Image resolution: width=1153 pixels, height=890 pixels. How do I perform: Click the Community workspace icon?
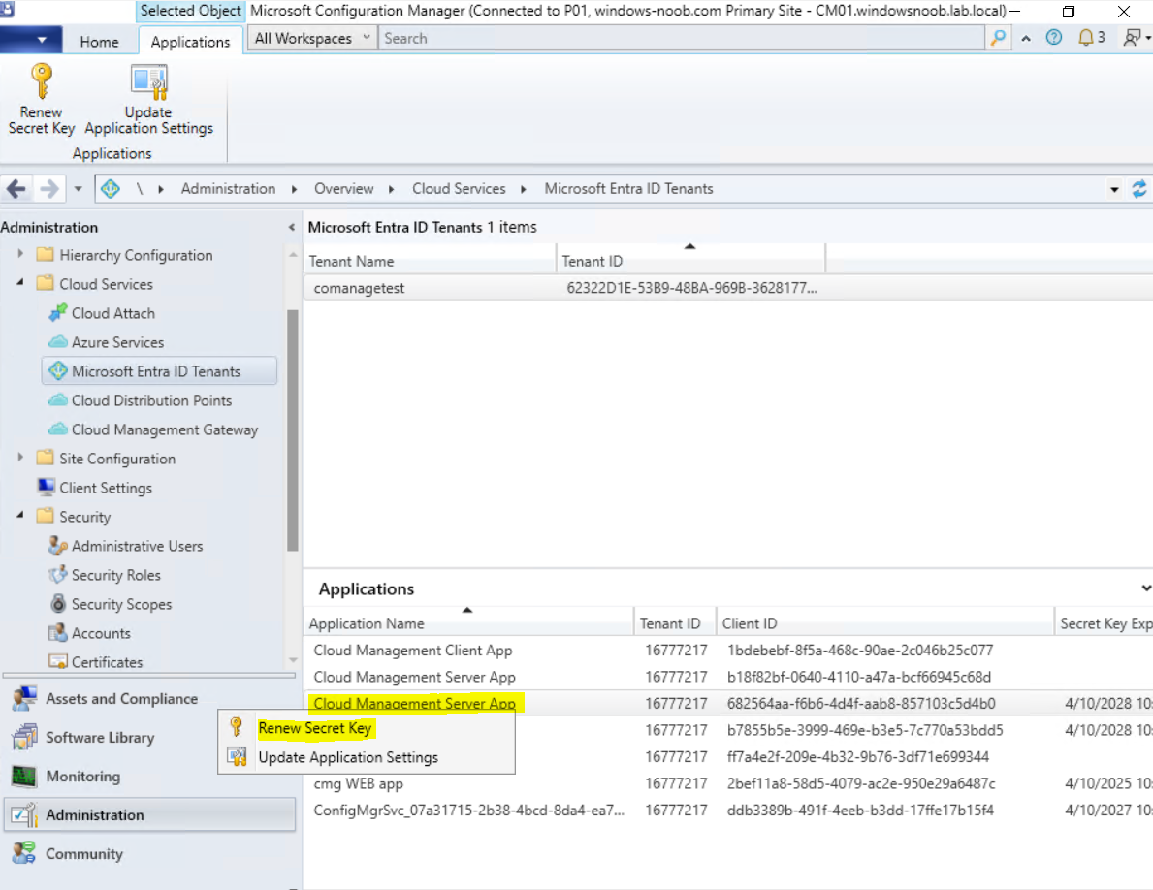[x=24, y=853]
